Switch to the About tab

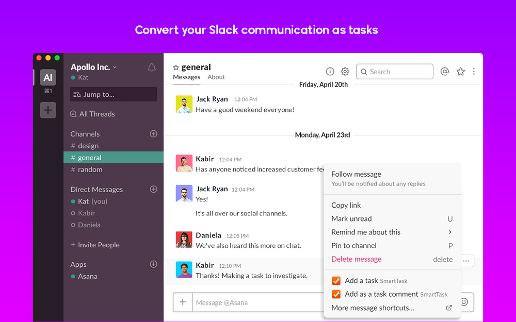(216, 77)
